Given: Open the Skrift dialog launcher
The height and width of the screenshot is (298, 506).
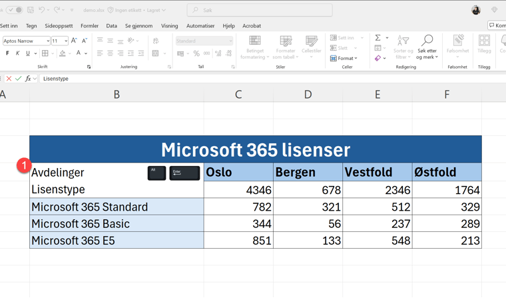Looking at the screenshot, I should point(89,67).
